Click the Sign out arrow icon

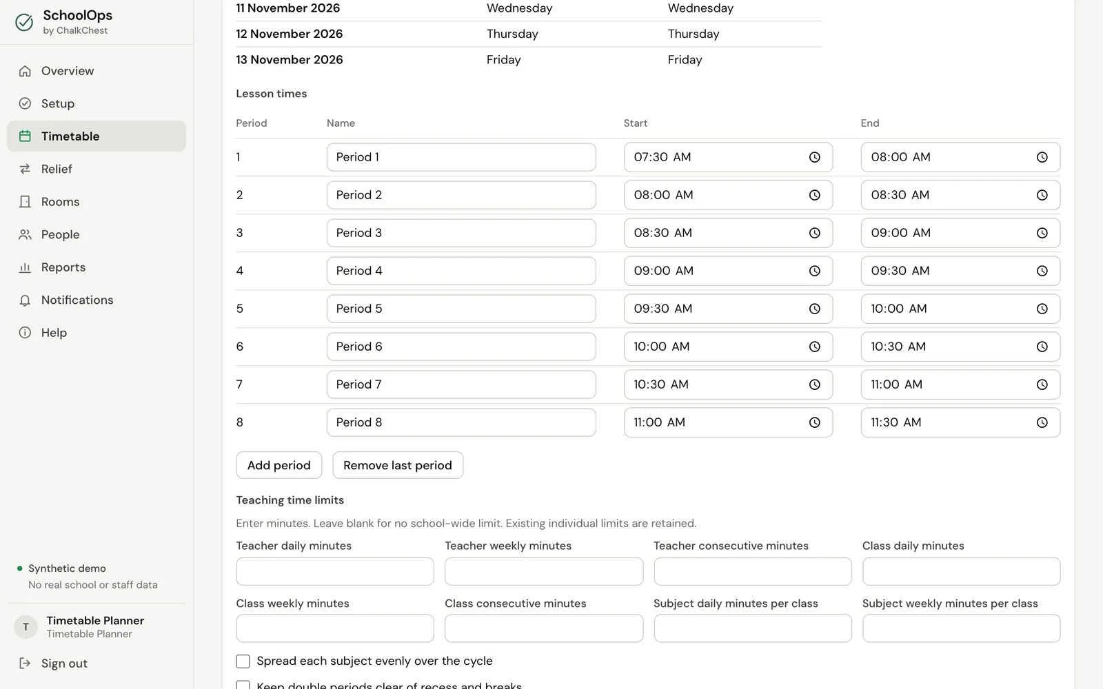click(25, 664)
